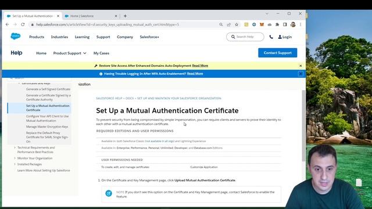Close the Home | Salesforce tab
Viewport: 372px width, 209px height.
(116, 16)
